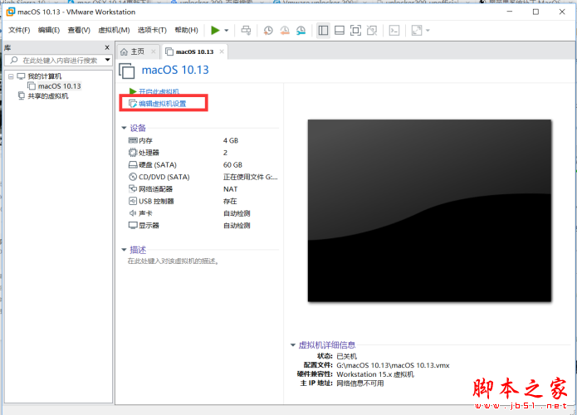Click the NAT network adapter value
Image resolution: width=577 pixels, height=415 pixels.
(230, 189)
